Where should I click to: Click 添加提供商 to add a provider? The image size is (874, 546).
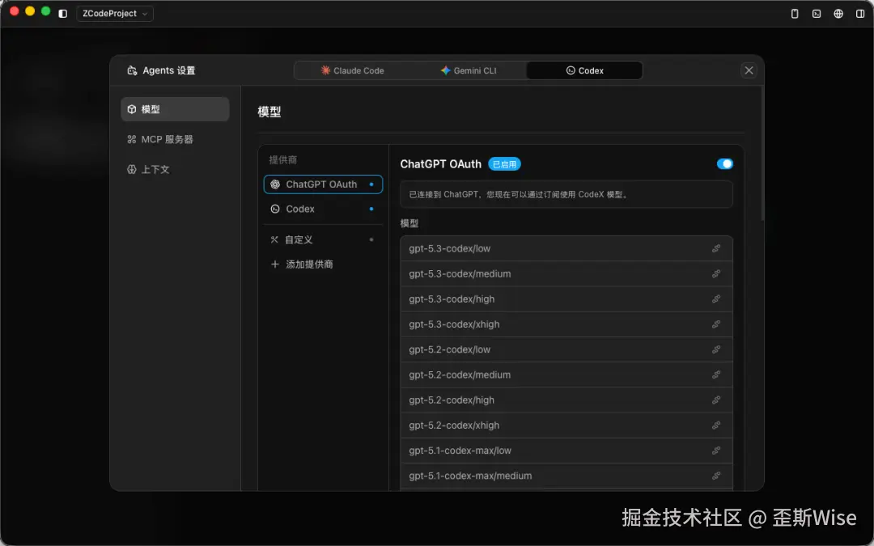click(x=323, y=264)
